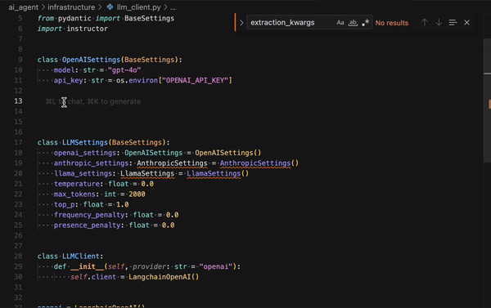Click BaseSettings import on line 5
Viewport: 491px width, 308px height.
point(149,18)
